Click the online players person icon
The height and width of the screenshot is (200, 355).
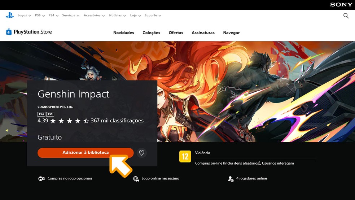(x=231, y=179)
